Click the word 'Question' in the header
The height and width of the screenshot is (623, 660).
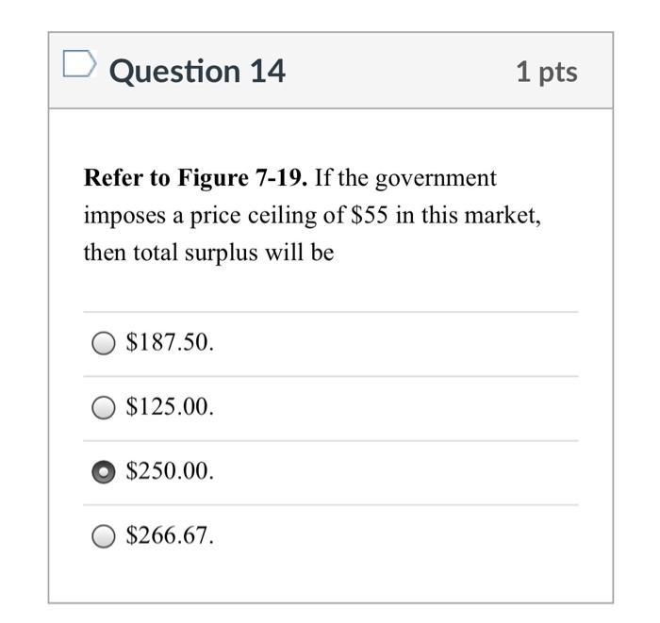[x=174, y=72]
